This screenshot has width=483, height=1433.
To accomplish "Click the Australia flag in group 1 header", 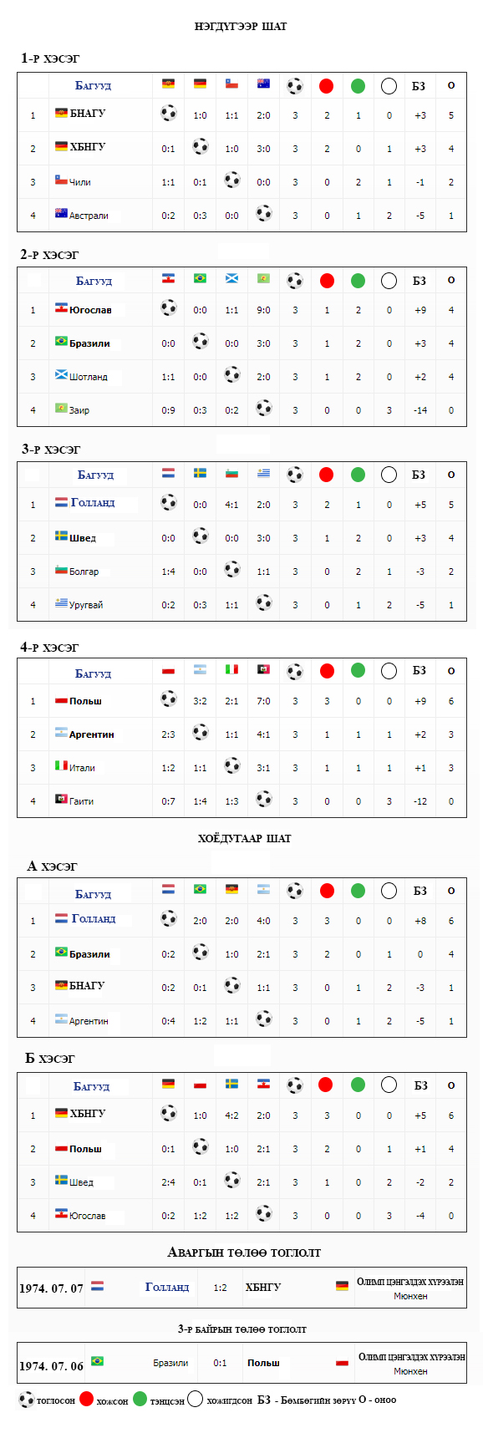I will [x=263, y=84].
